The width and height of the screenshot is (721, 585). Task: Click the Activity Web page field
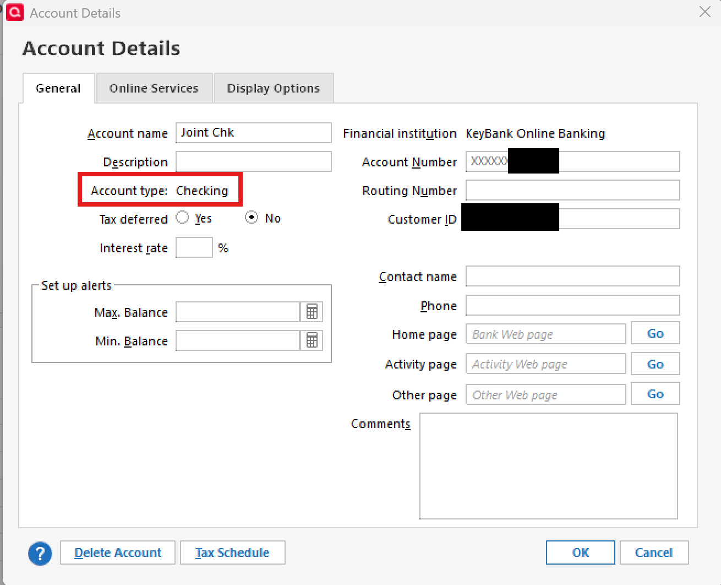coord(546,364)
